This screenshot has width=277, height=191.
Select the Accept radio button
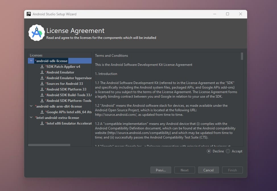click(228, 151)
